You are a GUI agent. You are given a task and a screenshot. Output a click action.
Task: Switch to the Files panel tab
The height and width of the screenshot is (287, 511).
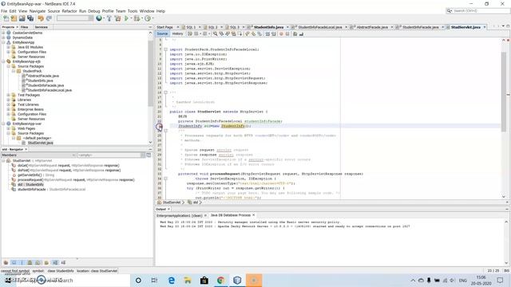[24, 27]
